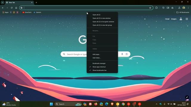Open Microsoft Edge from the taskbar
This screenshot has width=191, height=107.
pyautogui.click(x=107, y=104)
